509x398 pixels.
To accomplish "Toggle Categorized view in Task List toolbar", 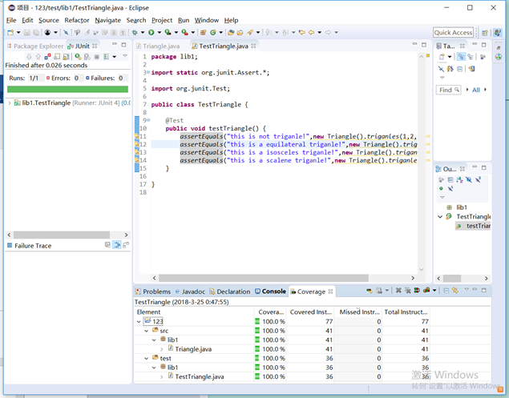I will point(461,57).
